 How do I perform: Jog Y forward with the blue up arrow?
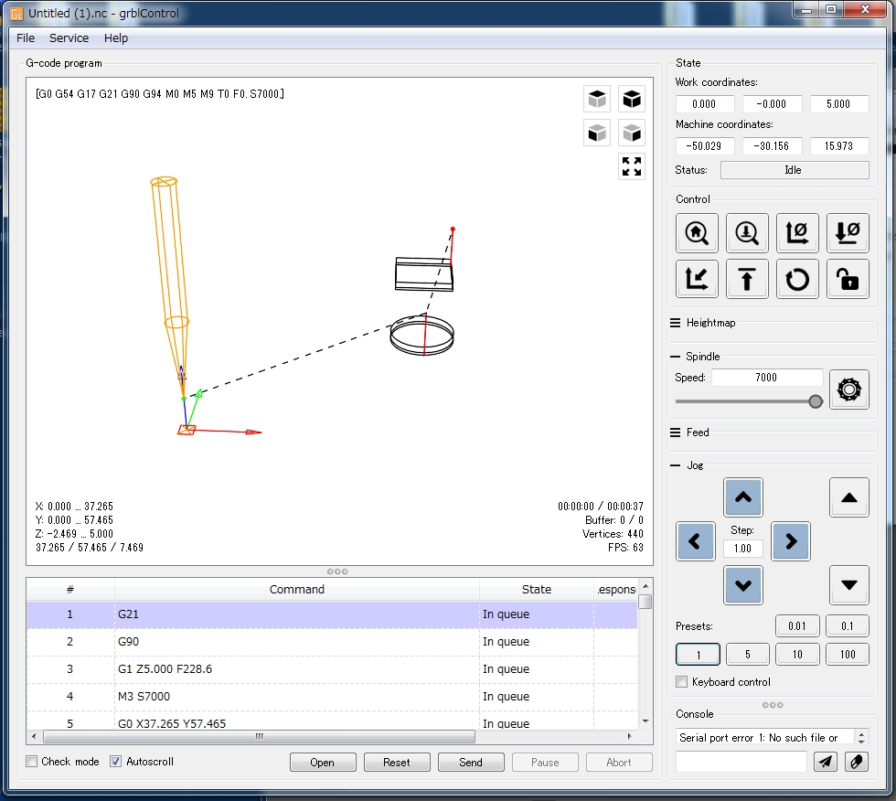click(742, 497)
